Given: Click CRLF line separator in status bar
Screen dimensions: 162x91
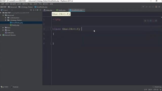Looking at the screenshot, I should [x=150, y=89].
